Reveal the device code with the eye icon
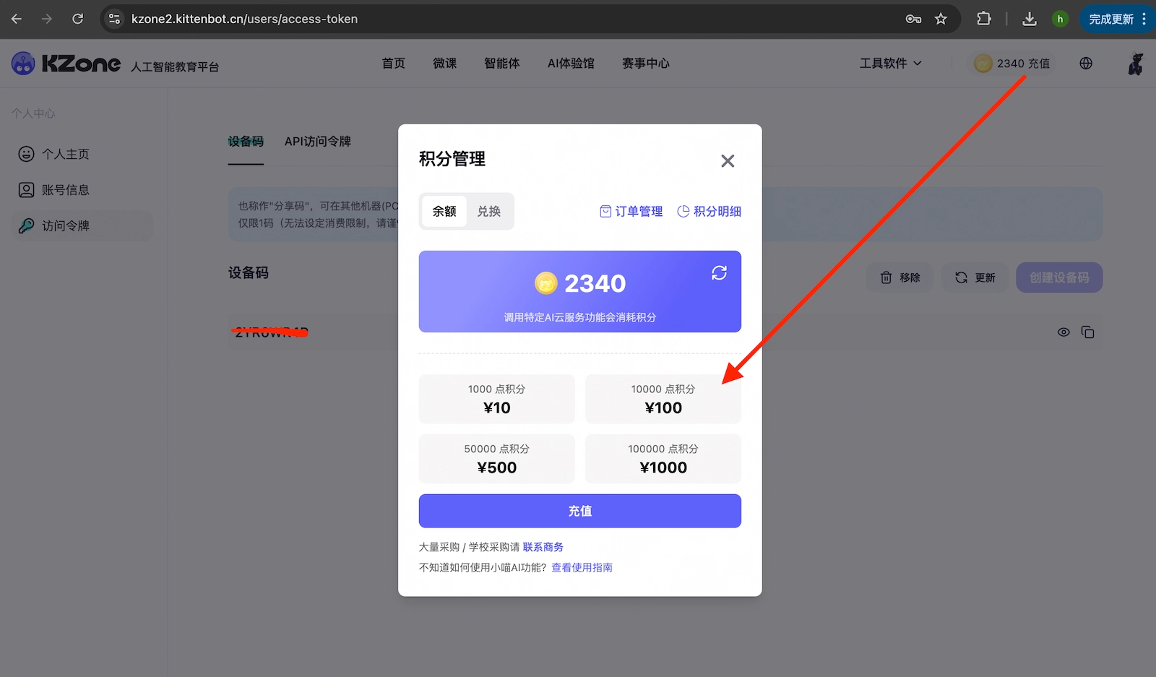 (x=1064, y=332)
